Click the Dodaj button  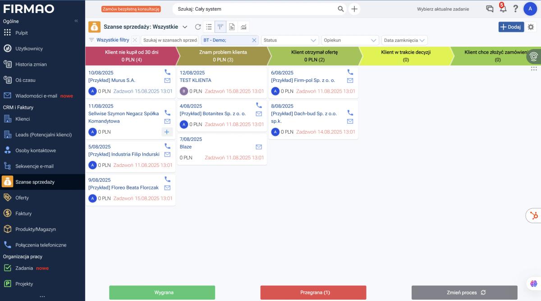tap(511, 27)
